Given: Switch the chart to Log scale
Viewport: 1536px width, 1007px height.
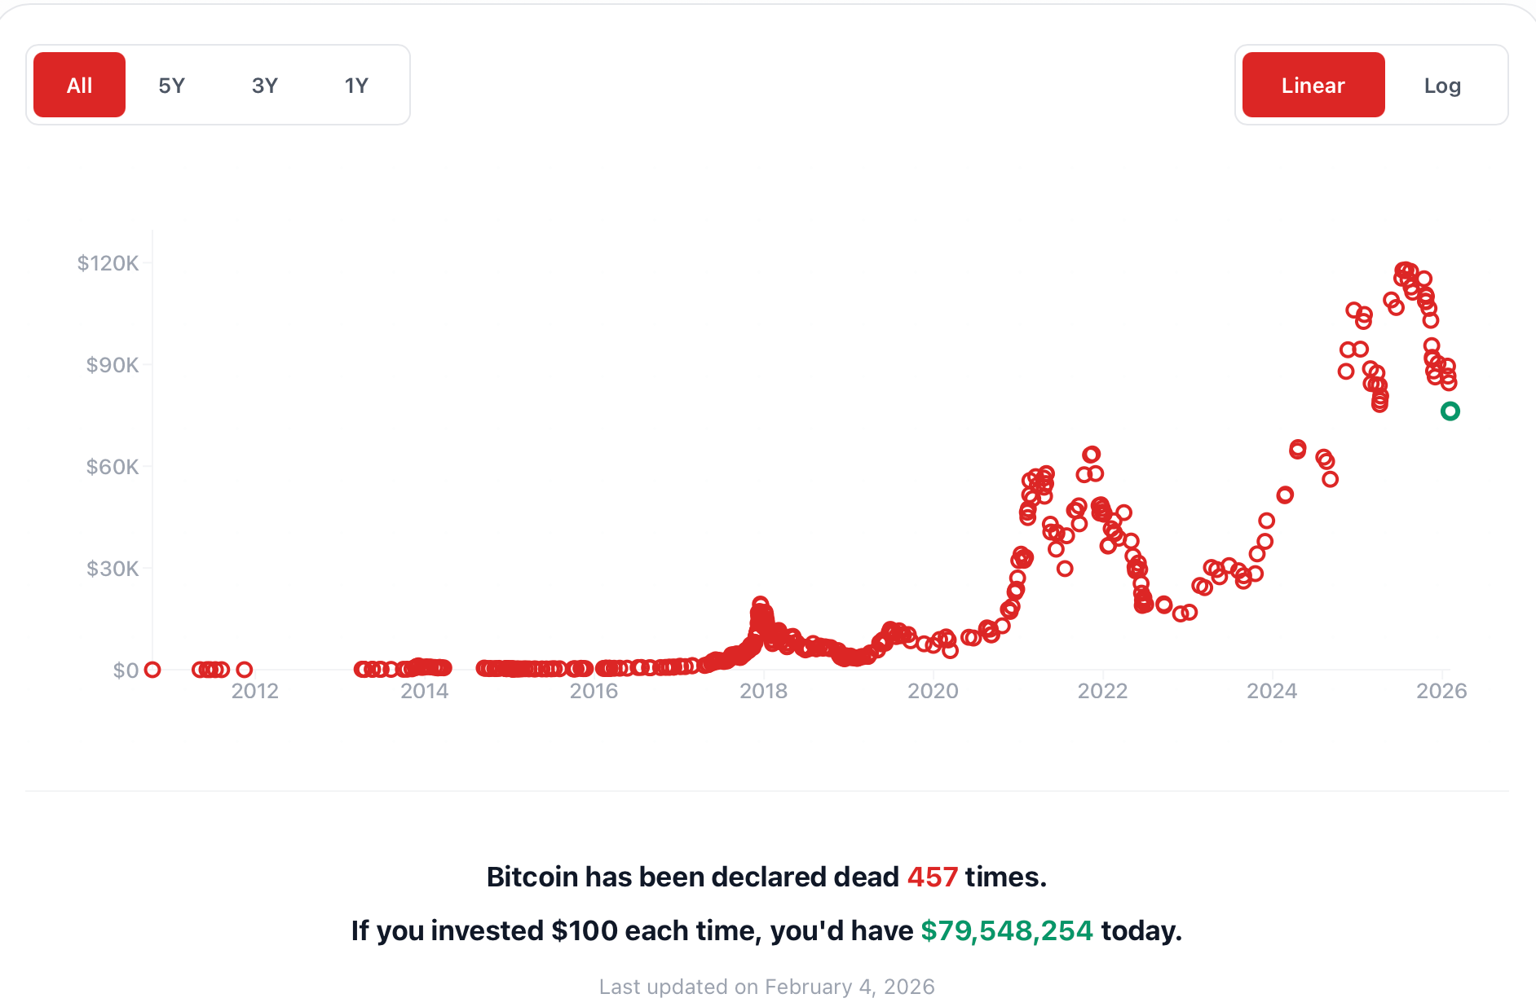Looking at the screenshot, I should pyautogui.click(x=1441, y=85).
